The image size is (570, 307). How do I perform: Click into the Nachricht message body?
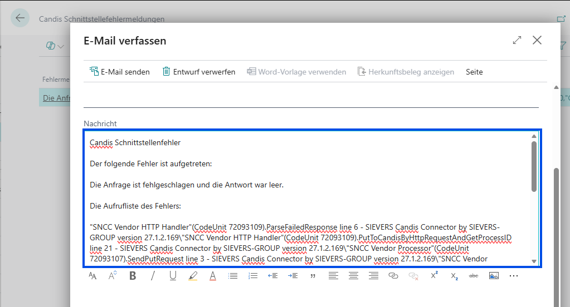pyautogui.click(x=312, y=199)
